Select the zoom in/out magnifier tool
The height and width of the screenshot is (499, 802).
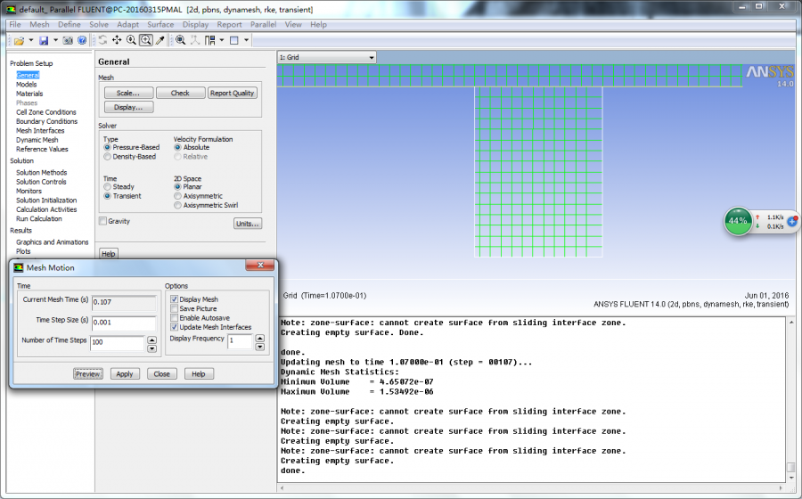tap(131, 40)
